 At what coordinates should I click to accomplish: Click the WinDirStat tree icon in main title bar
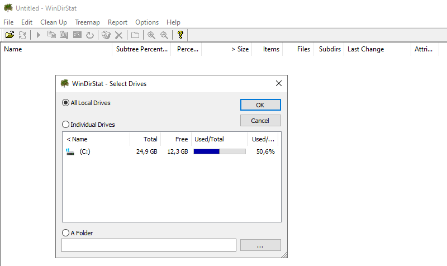click(x=8, y=8)
